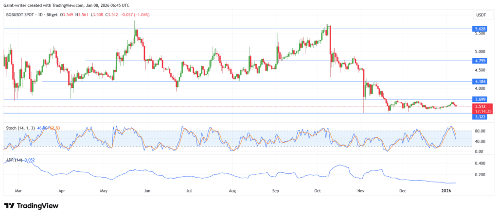
Task: Click the countdown timer 17:14:35
Action: [x=483, y=111]
